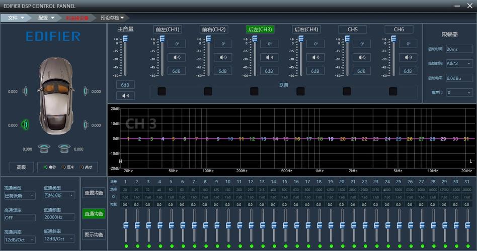Image resolution: width=477 pixels, height=251 pixels.
Task: Open the 低通类型 low-pass type dropdown
Action: (x=59, y=195)
